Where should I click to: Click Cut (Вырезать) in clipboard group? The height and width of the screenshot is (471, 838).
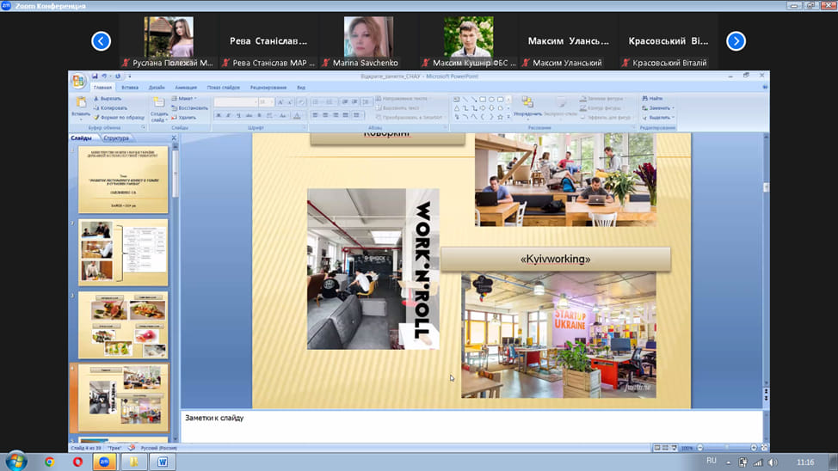108,98
